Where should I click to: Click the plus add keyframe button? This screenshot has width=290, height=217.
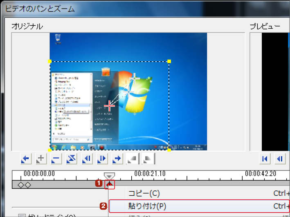point(41,159)
